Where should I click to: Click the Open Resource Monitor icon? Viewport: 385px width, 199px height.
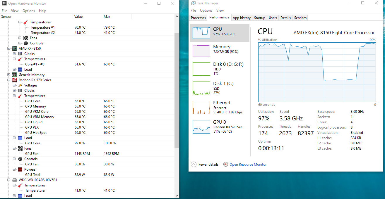(x=226, y=165)
